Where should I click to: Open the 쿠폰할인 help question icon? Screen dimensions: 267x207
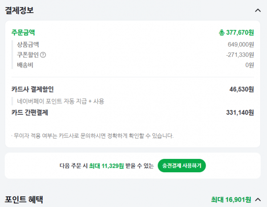point(43,55)
